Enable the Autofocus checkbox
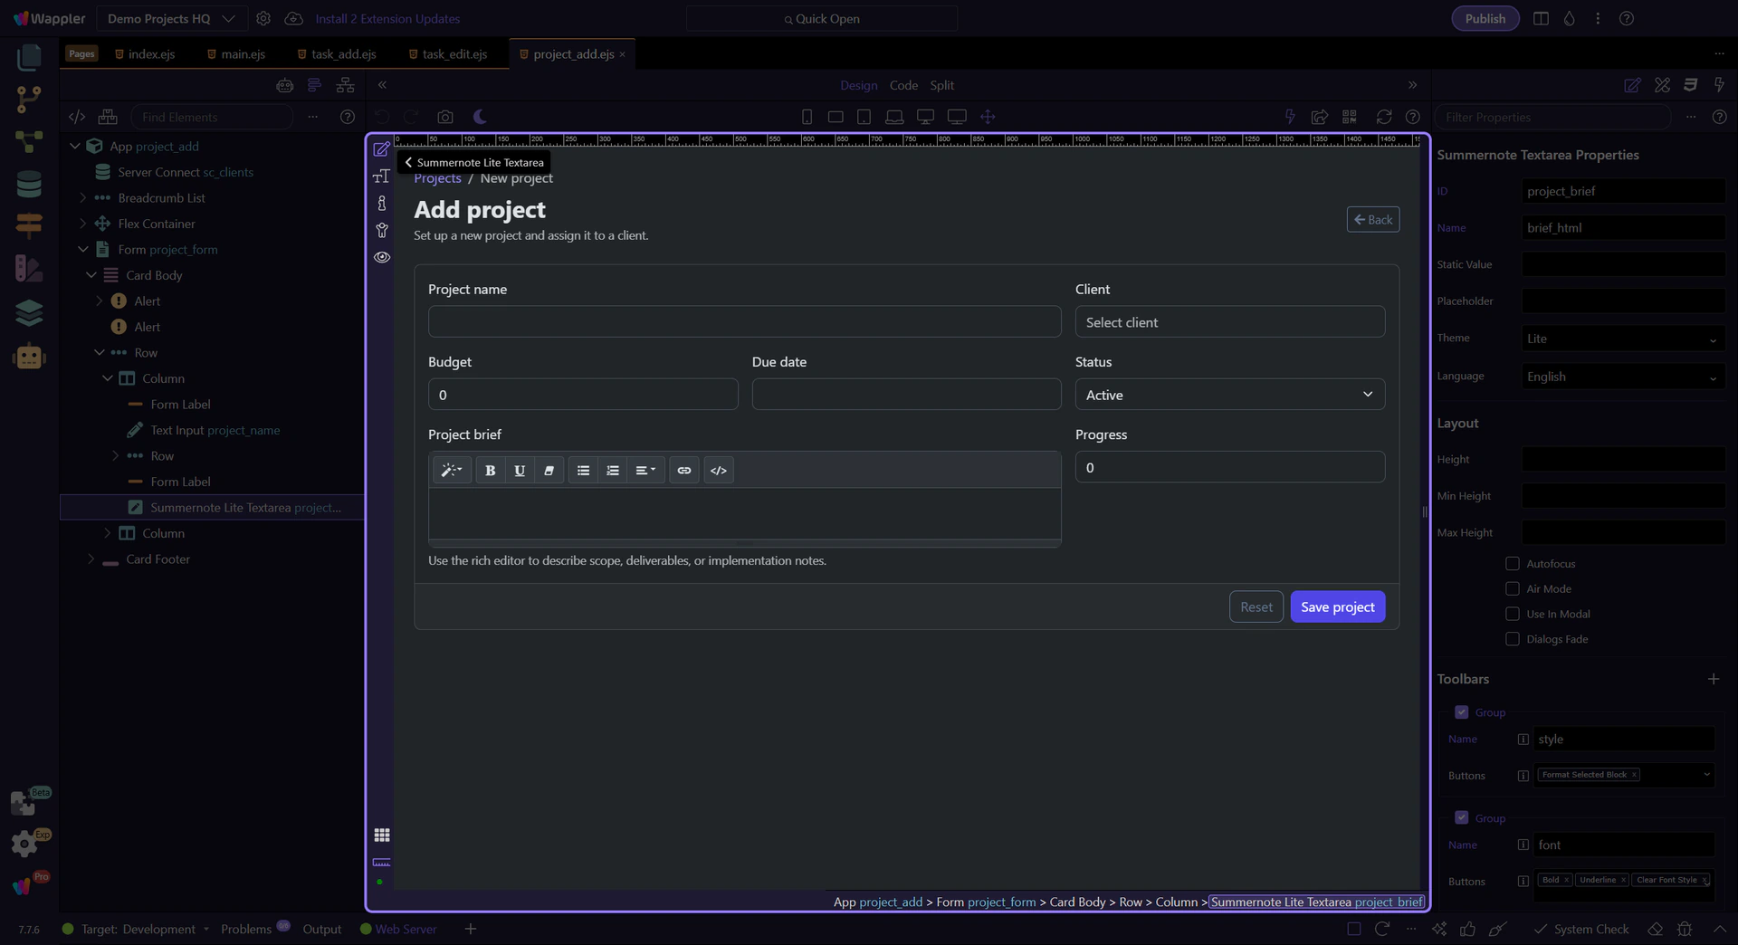The image size is (1738, 945). (x=1512, y=564)
